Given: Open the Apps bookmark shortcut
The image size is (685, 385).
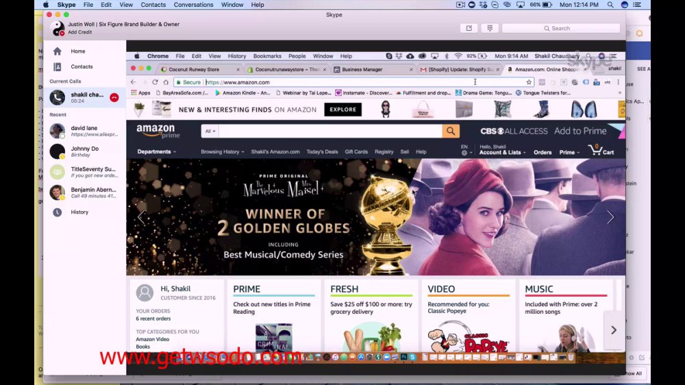Looking at the screenshot, I should 140,93.
